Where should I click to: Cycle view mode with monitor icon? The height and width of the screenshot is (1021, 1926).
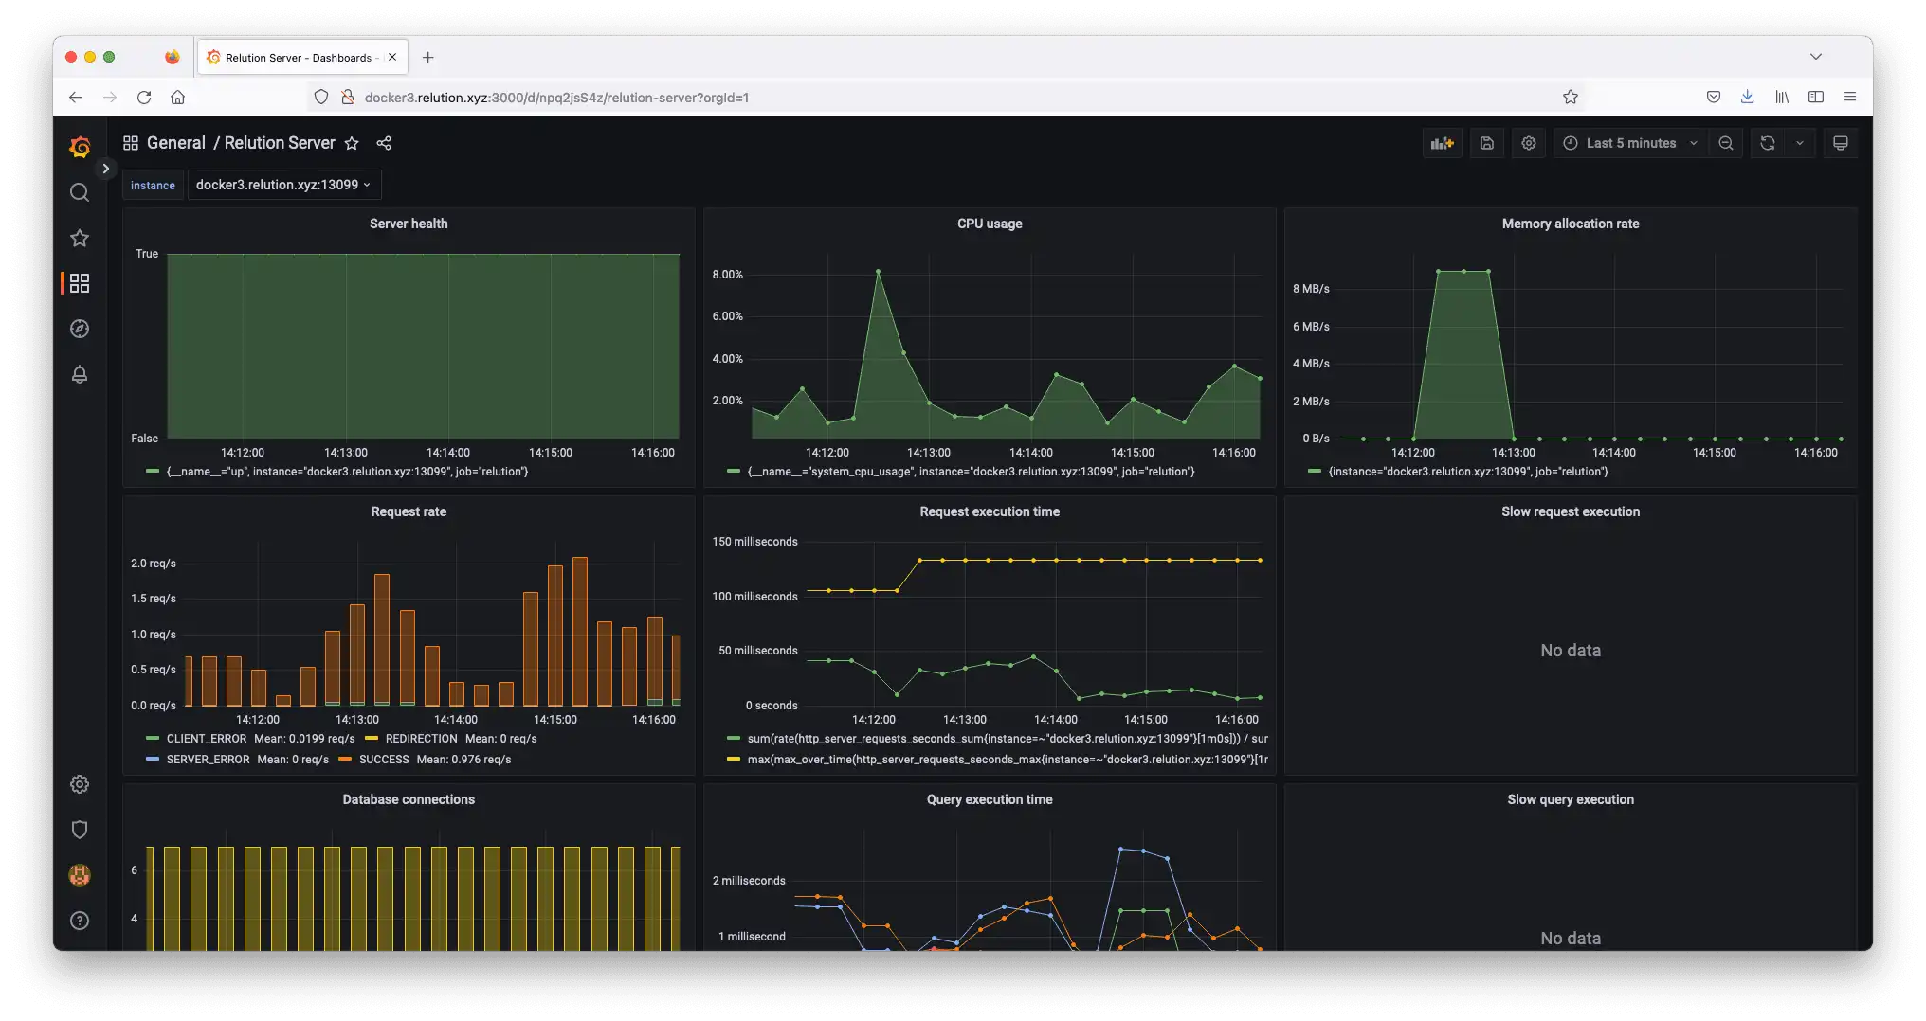tap(1841, 143)
